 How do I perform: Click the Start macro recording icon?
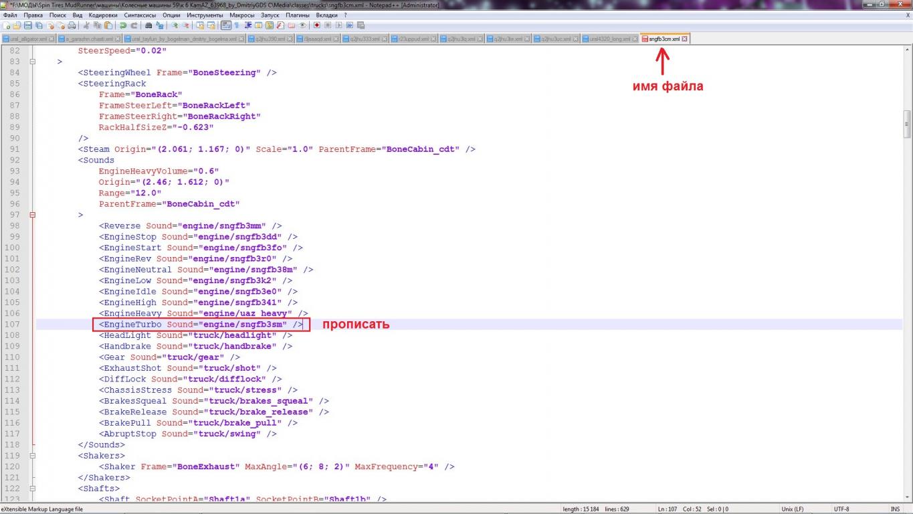pyautogui.click(x=317, y=25)
